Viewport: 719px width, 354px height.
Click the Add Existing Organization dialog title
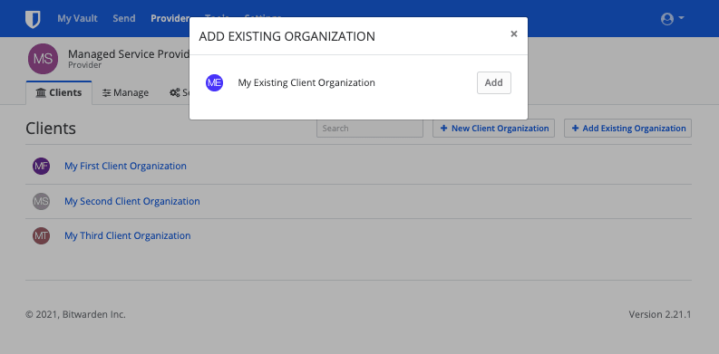(x=287, y=36)
